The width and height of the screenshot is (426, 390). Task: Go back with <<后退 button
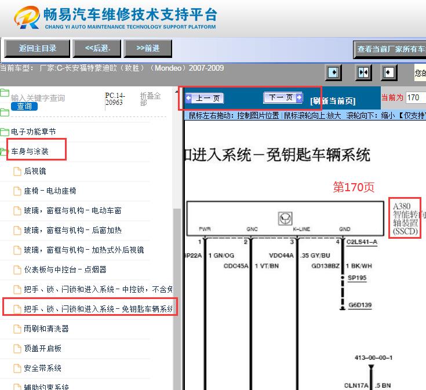click(97, 48)
